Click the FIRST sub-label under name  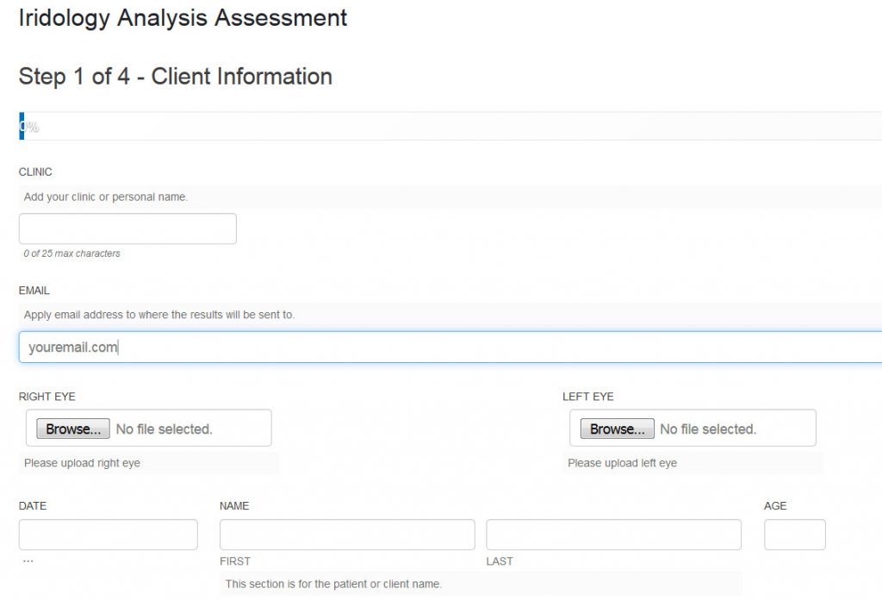point(235,561)
